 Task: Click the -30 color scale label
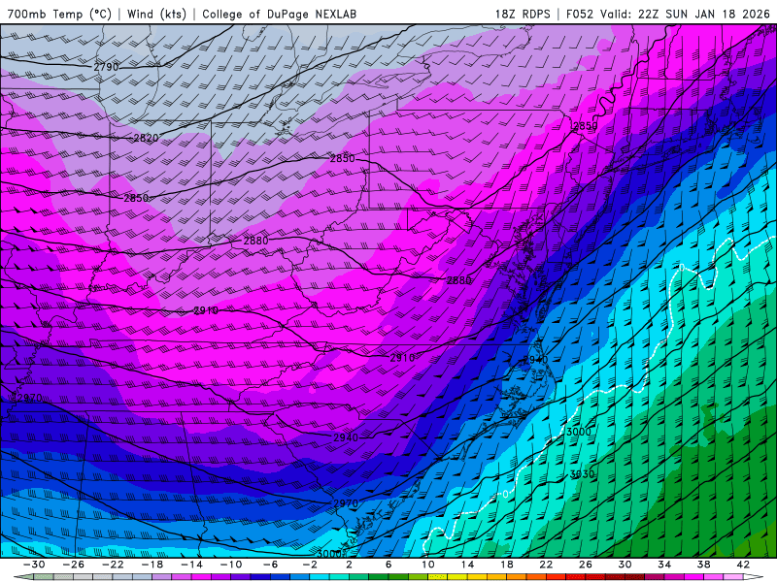point(34,565)
